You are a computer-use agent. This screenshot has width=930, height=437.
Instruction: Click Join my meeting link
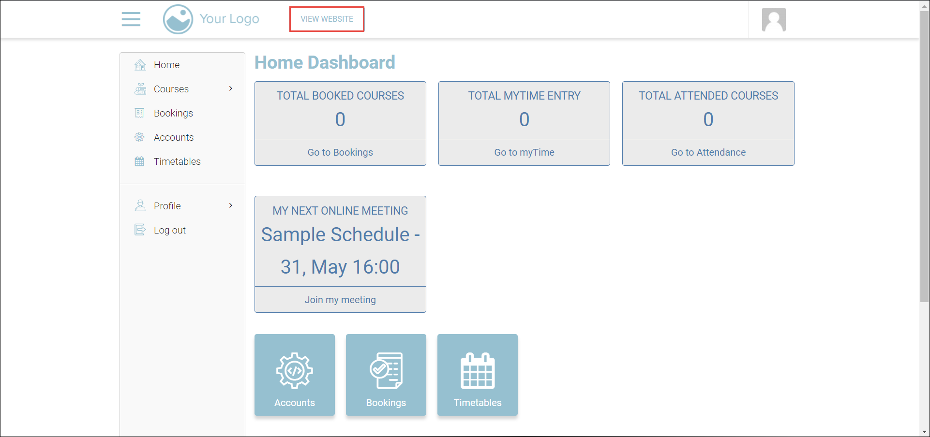[x=340, y=300]
